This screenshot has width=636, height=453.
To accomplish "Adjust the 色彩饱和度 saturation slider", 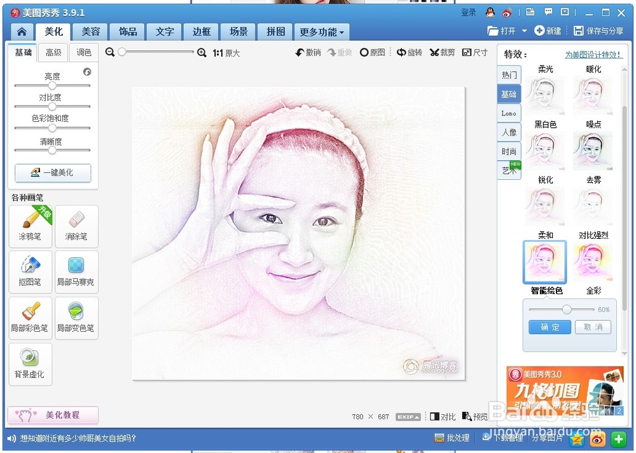I will click(52, 128).
